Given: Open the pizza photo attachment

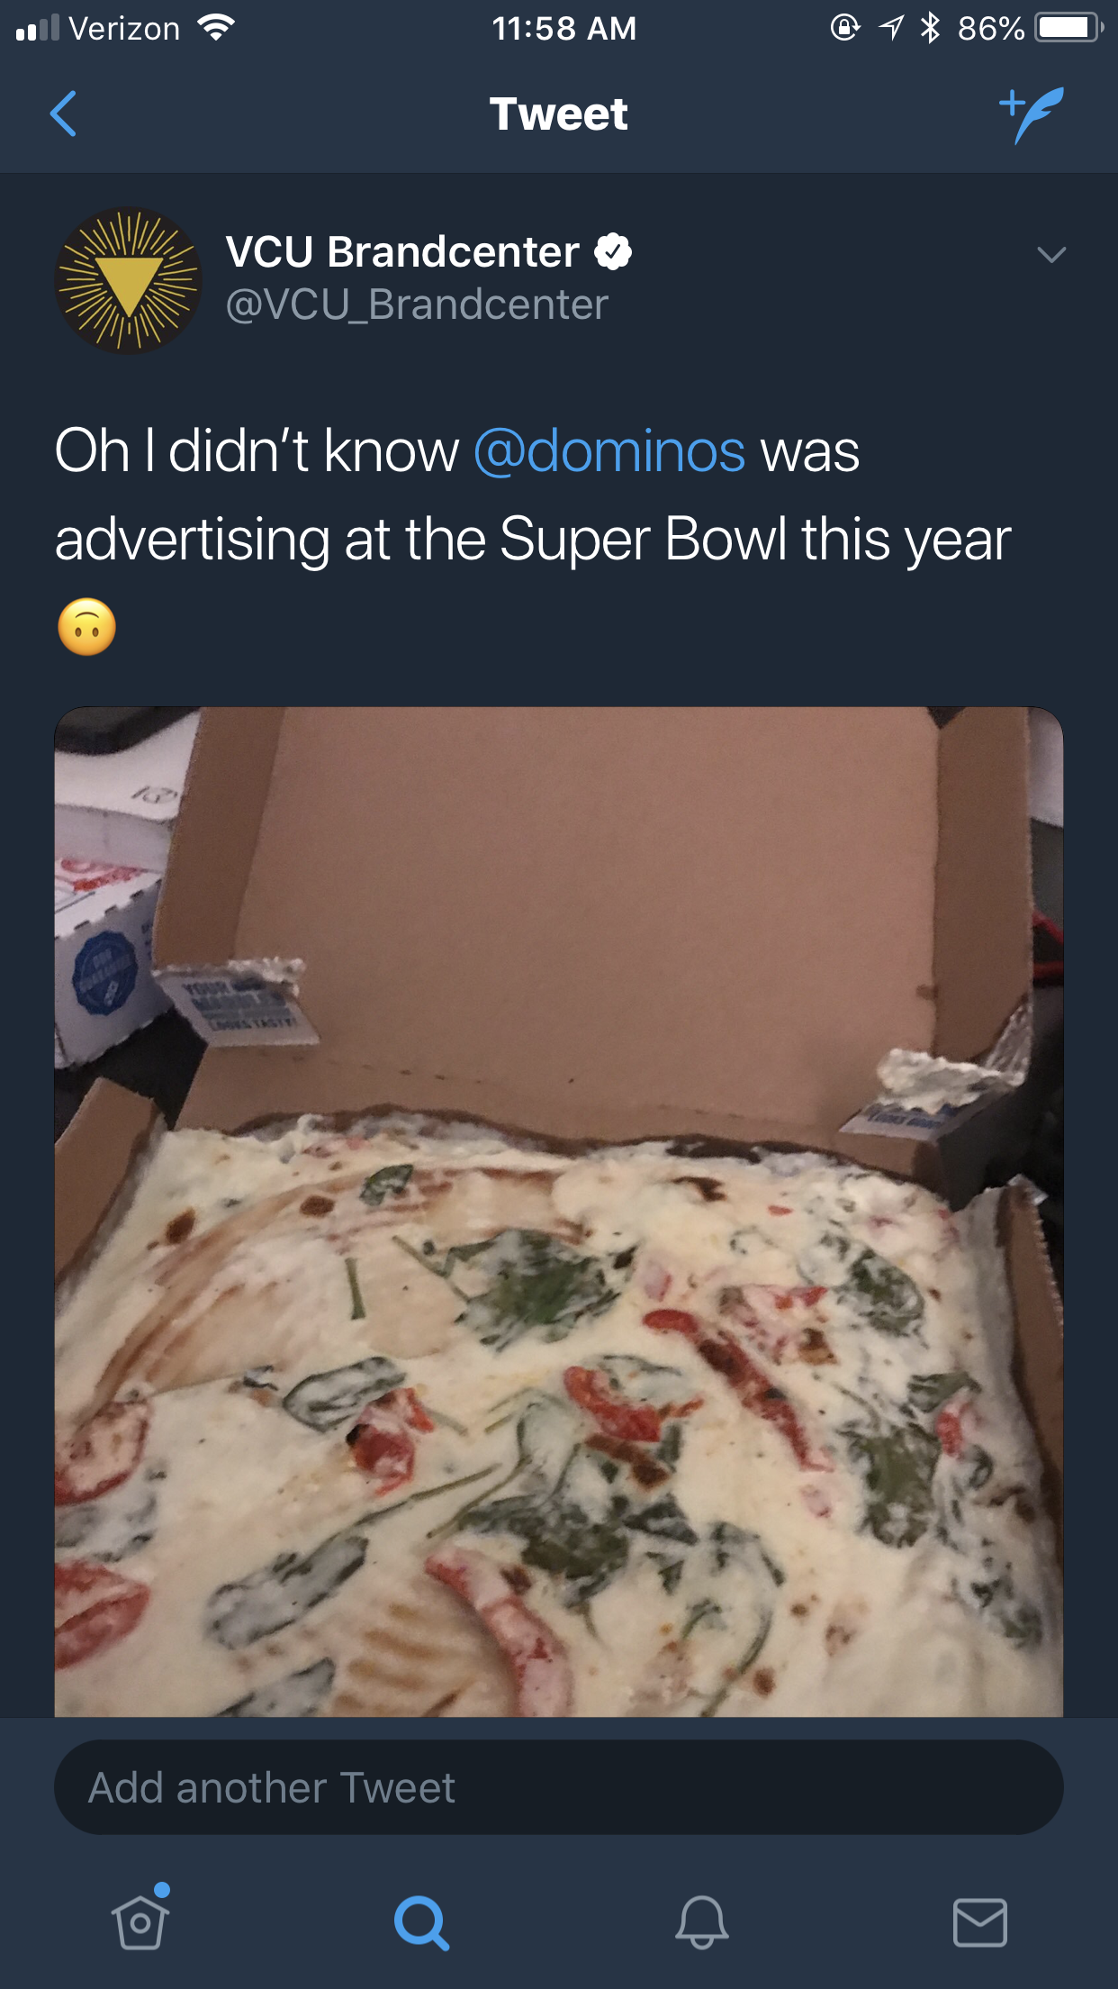Looking at the screenshot, I should [x=559, y=1212].
